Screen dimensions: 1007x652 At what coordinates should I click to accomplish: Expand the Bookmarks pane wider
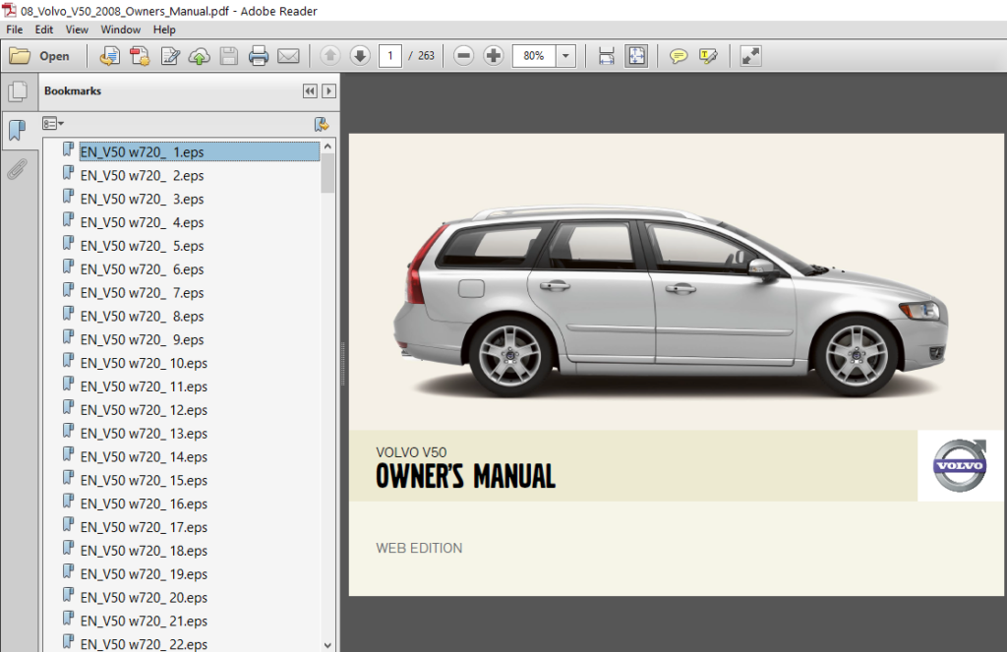click(328, 91)
